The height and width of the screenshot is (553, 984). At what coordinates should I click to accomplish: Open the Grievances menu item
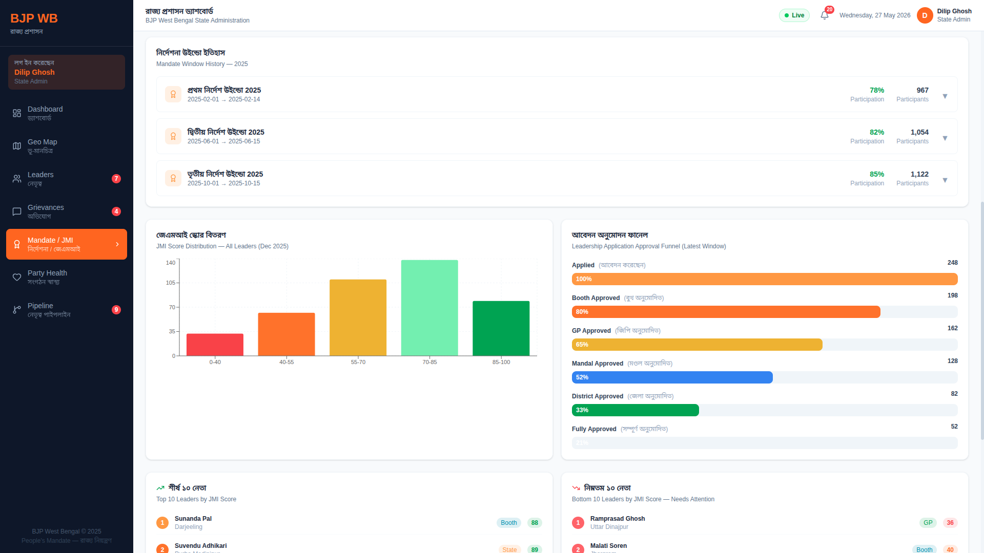pyautogui.click(x=67, y=211)
